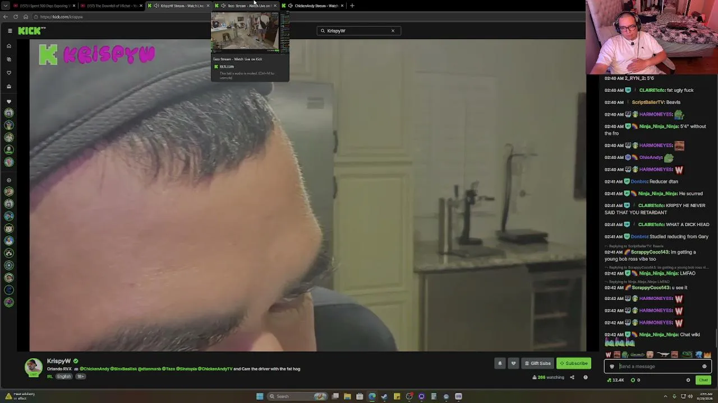Toggle audio on ChickenAndy Stream tab
This screenshot has height=403, width=718.
point(290,6)
